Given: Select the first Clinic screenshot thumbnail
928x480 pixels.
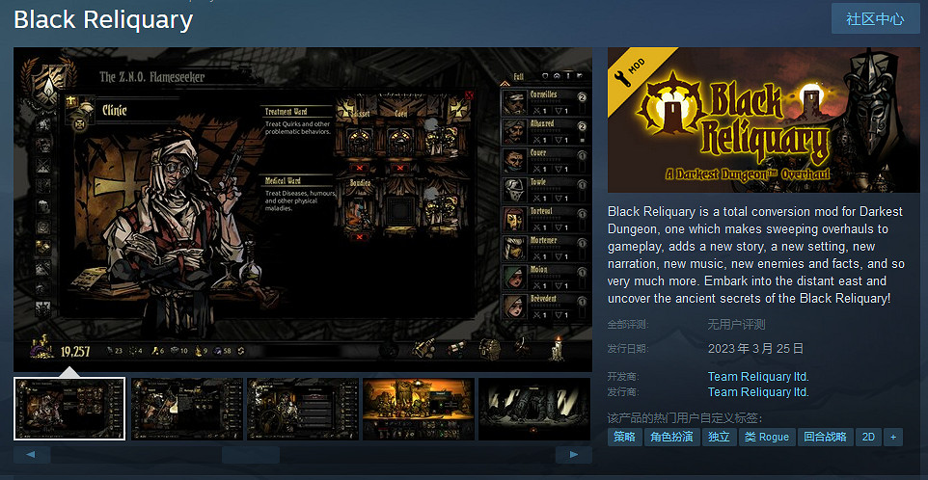Looking at the screenshot, I should 69,409.
